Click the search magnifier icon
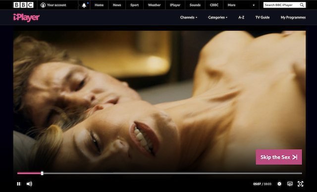 302,5
